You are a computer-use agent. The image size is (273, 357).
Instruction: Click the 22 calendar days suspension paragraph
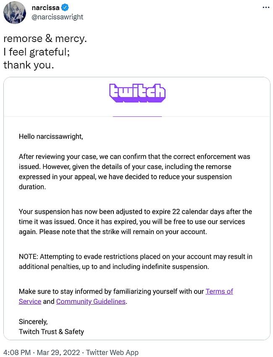point(135,221)
